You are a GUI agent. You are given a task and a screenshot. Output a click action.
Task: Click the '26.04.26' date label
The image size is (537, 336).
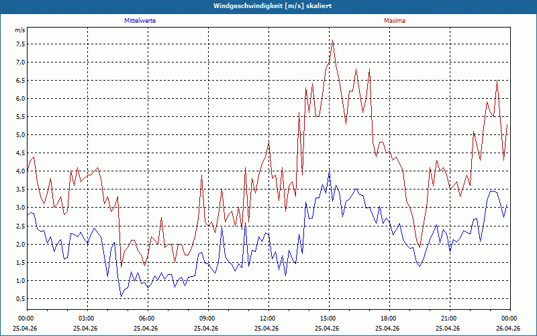point(508,328)
